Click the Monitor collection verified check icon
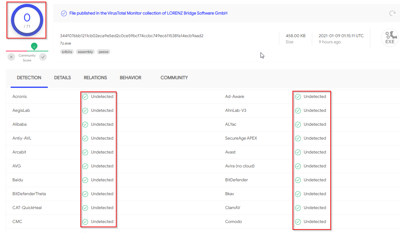Screen dimensions: 400x233 point(64,13)
